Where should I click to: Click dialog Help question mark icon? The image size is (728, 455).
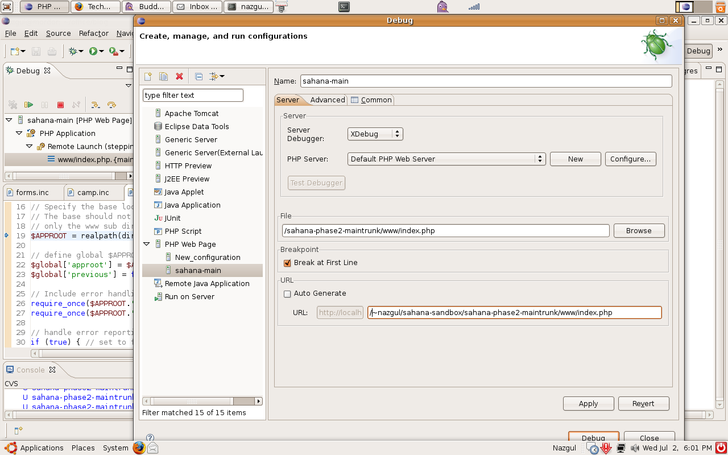coord(150,438)
